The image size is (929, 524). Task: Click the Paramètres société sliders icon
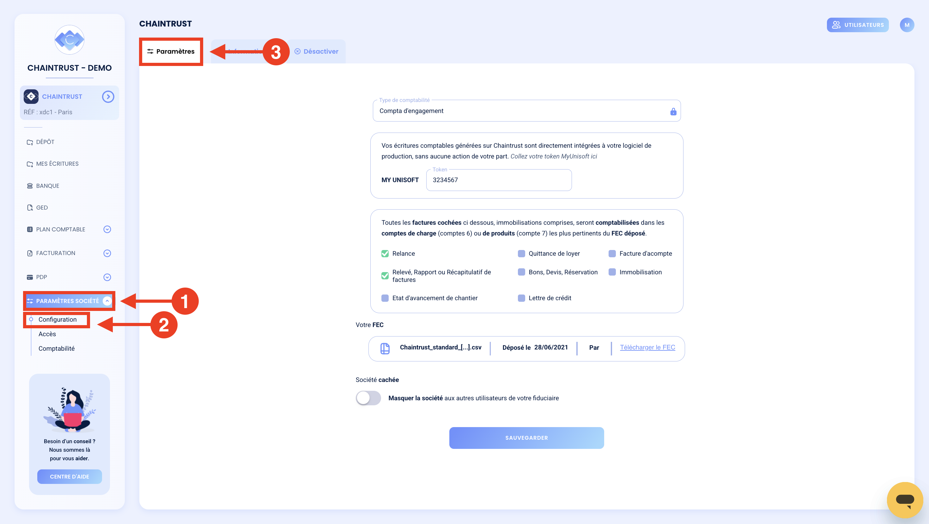30,301
